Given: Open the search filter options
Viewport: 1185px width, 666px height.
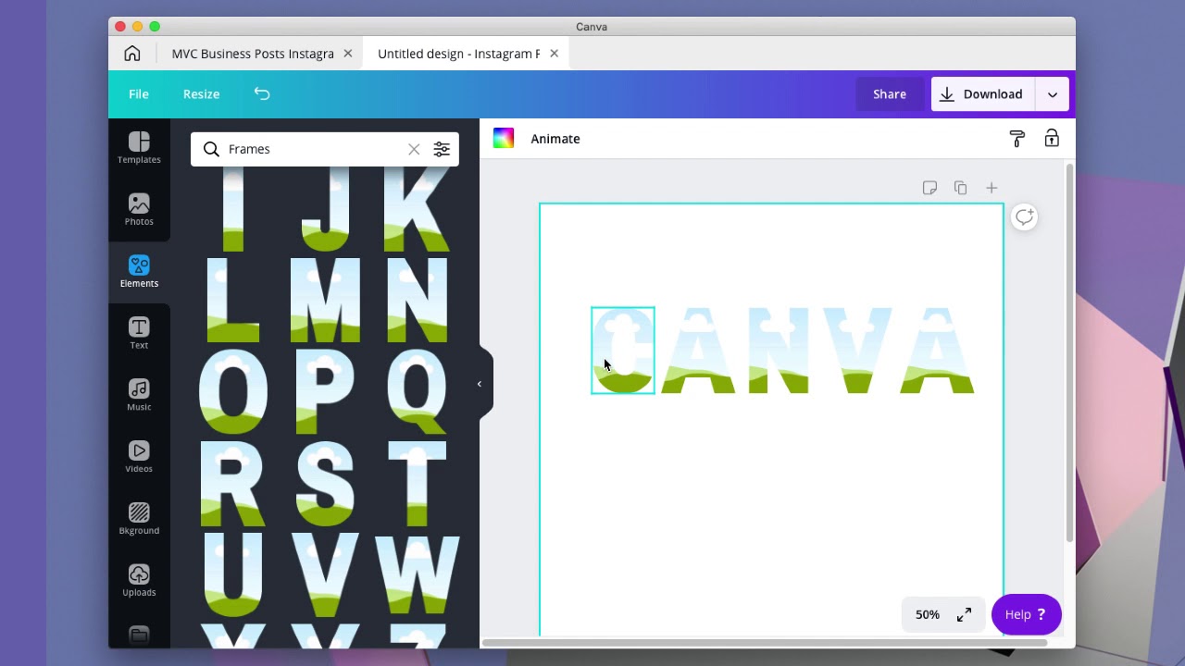Looking at the screenshot, I should (x=442, y=149).
